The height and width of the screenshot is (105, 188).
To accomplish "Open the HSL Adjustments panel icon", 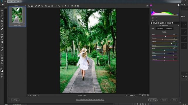I will coord(159,23).
